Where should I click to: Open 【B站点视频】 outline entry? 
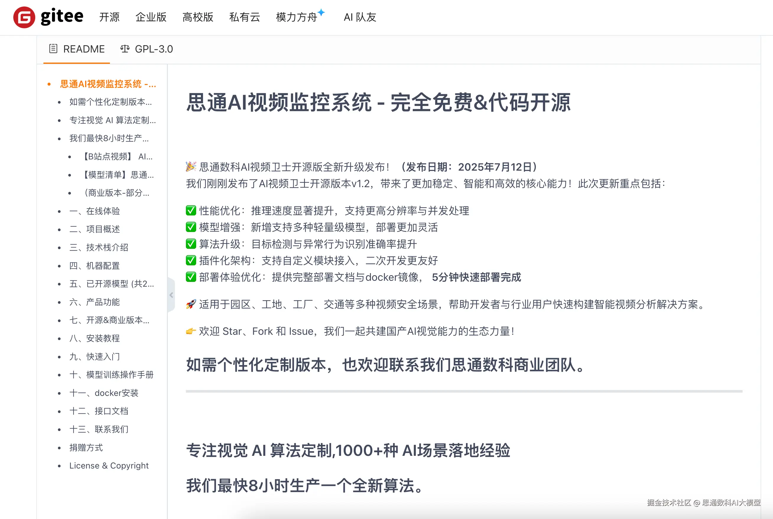pos(117,156)
